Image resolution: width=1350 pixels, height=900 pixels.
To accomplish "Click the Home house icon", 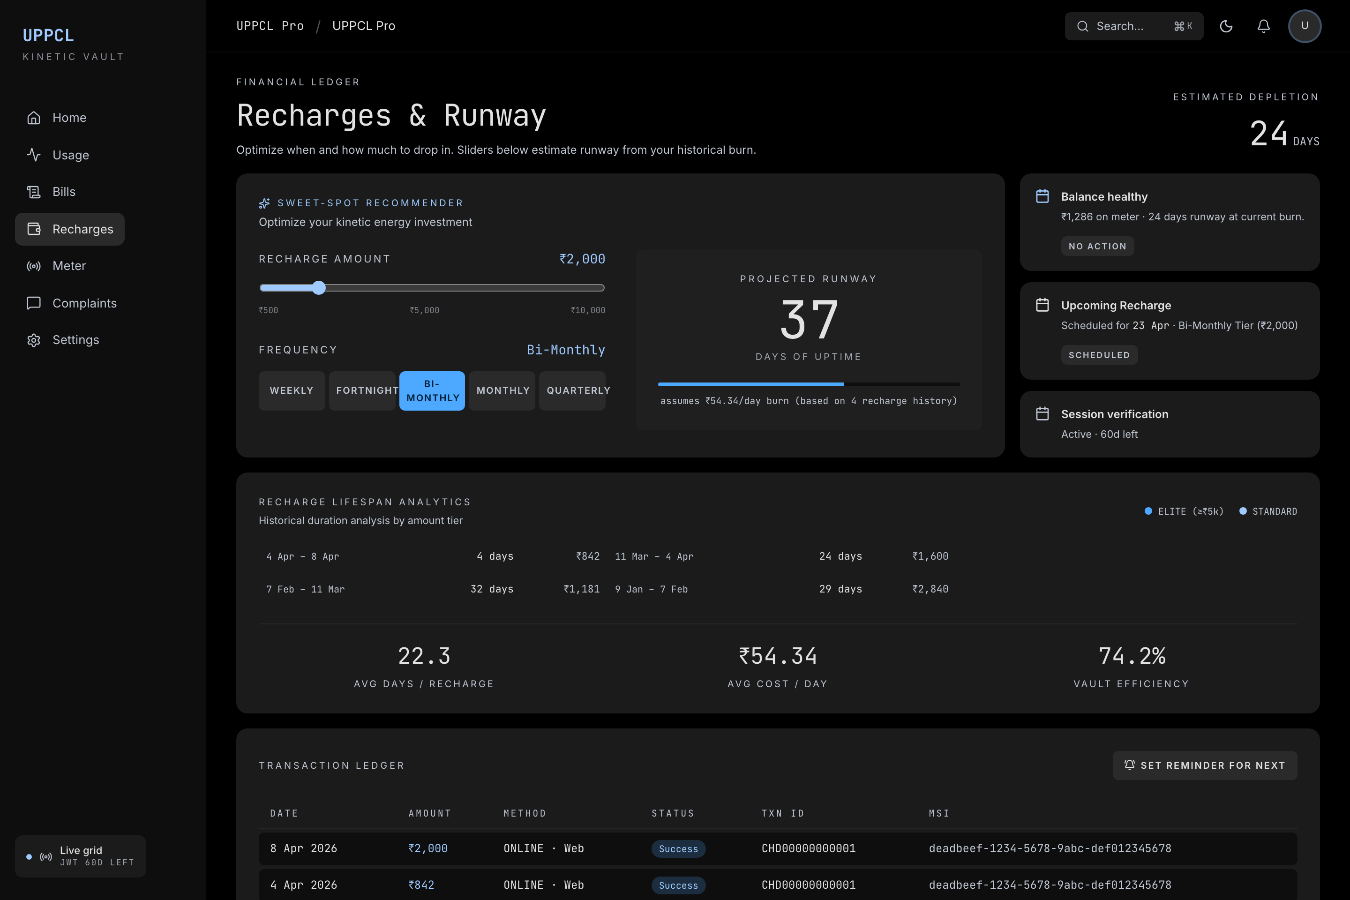I will (34, 118).
